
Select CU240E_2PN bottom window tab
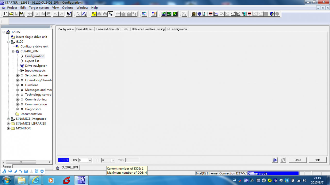(67, 168)
